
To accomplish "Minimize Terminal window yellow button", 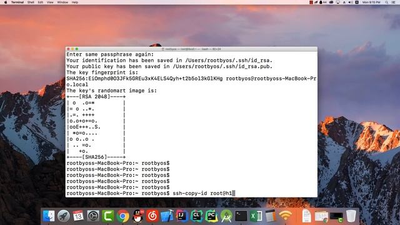I will tap(72, 49).
